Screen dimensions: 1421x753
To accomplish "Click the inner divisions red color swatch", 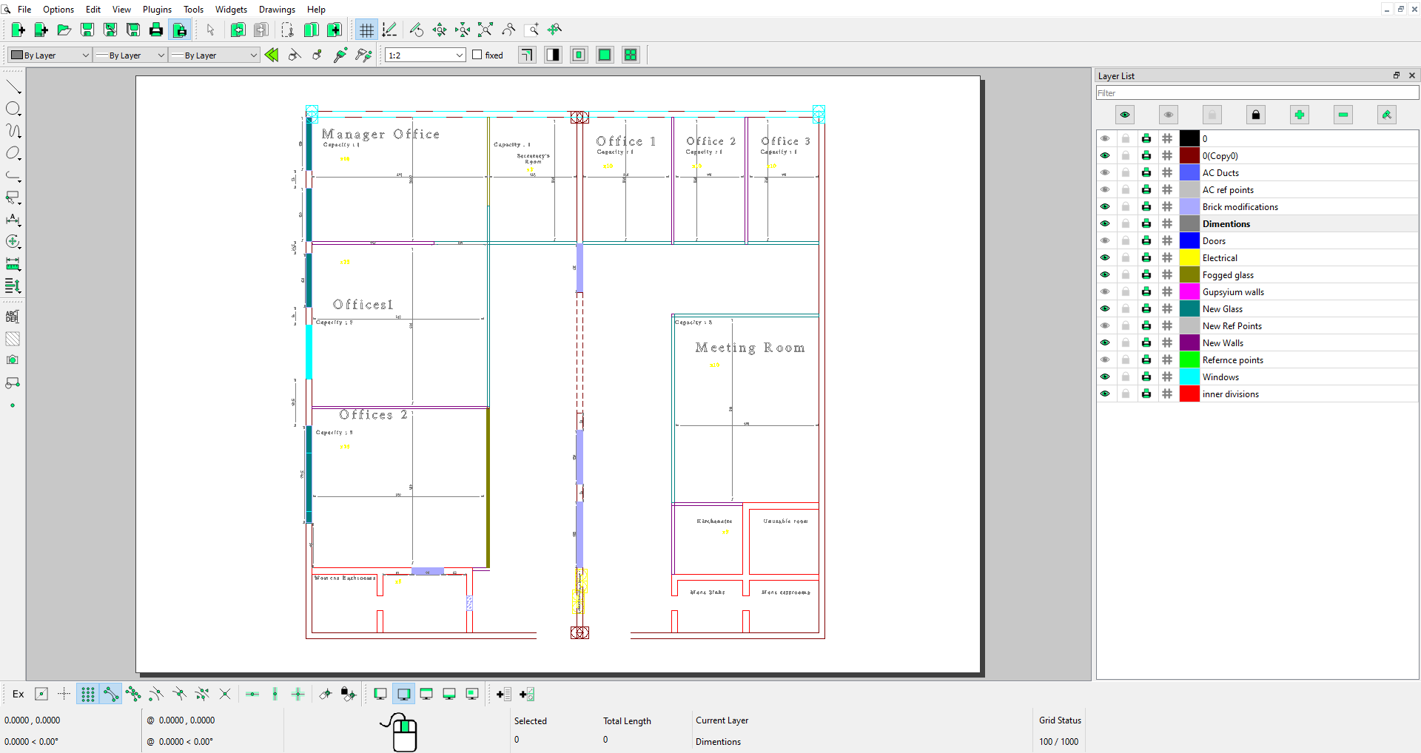I will [x=1189, y=394].
